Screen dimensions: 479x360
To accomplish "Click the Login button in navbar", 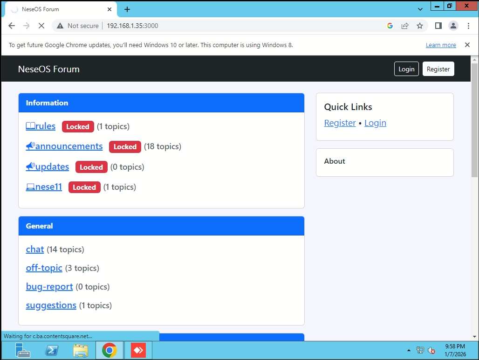I will (x=406, y=69).
